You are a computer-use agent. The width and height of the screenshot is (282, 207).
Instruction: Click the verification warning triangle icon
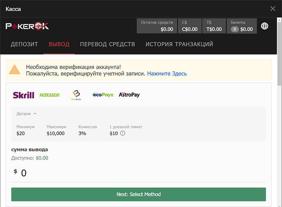click(x=15, y=70)
